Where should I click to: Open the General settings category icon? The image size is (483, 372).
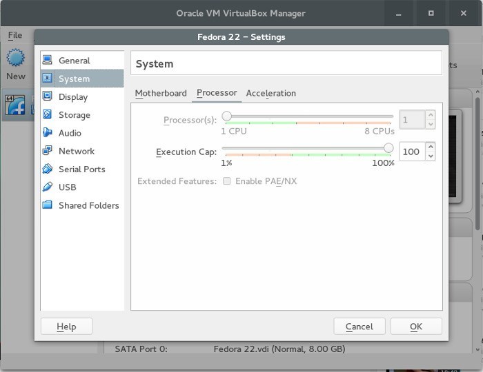[x=47, y=60]
